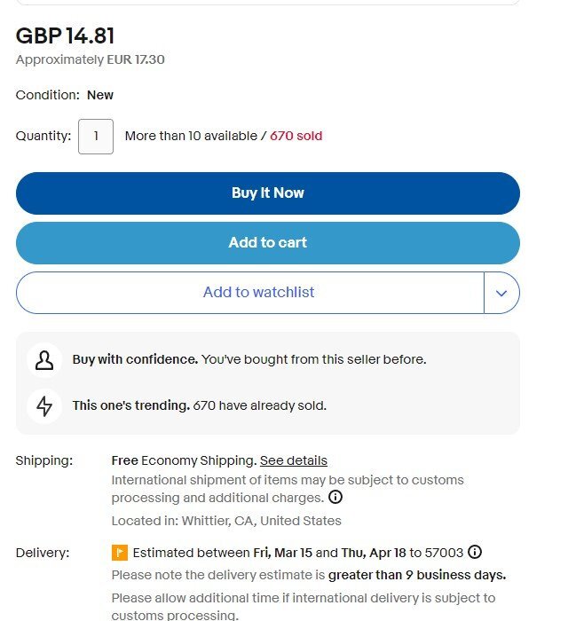The width and height of the screenshot is (568, 621).
Task: Open delivery estimate info icon
Action: click(x=475, y=552)
